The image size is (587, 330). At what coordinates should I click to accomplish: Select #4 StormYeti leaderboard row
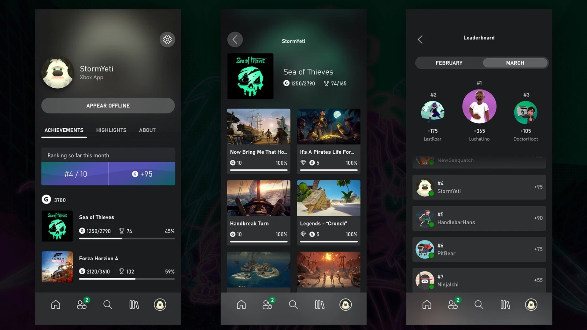[479, 187]
